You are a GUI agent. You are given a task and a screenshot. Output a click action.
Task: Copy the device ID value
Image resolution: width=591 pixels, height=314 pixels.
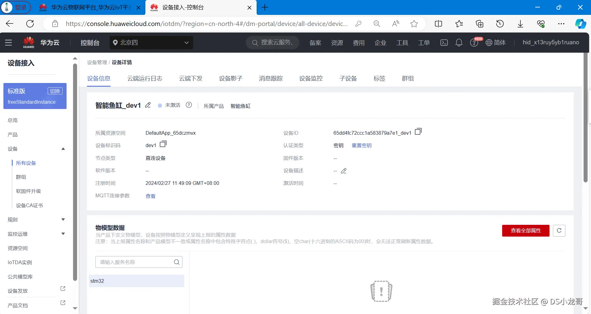click(418, 132)
